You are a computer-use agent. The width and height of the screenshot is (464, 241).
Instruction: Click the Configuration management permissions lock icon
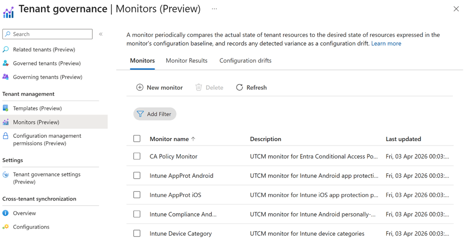pyautogui.click(x=6, y=136)
